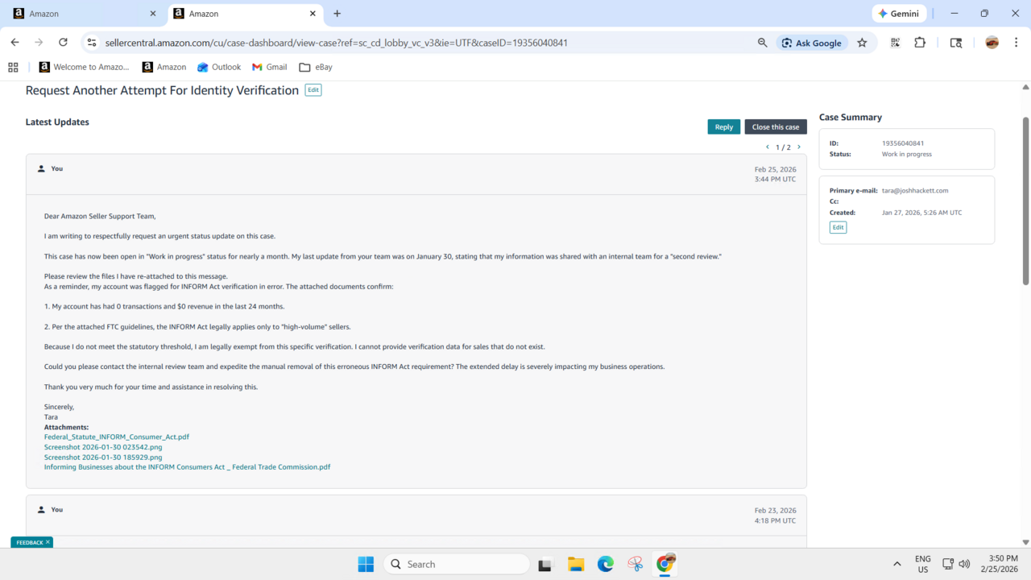
Task: Click the Reply button
Action: click(x=724, y=126)
